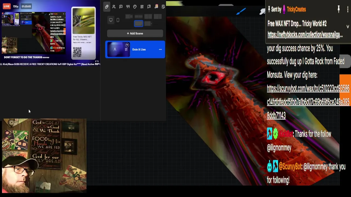Select layout beside the highlighted one
This screenshot has width=351, height=197.
click(x=148, y=24)
